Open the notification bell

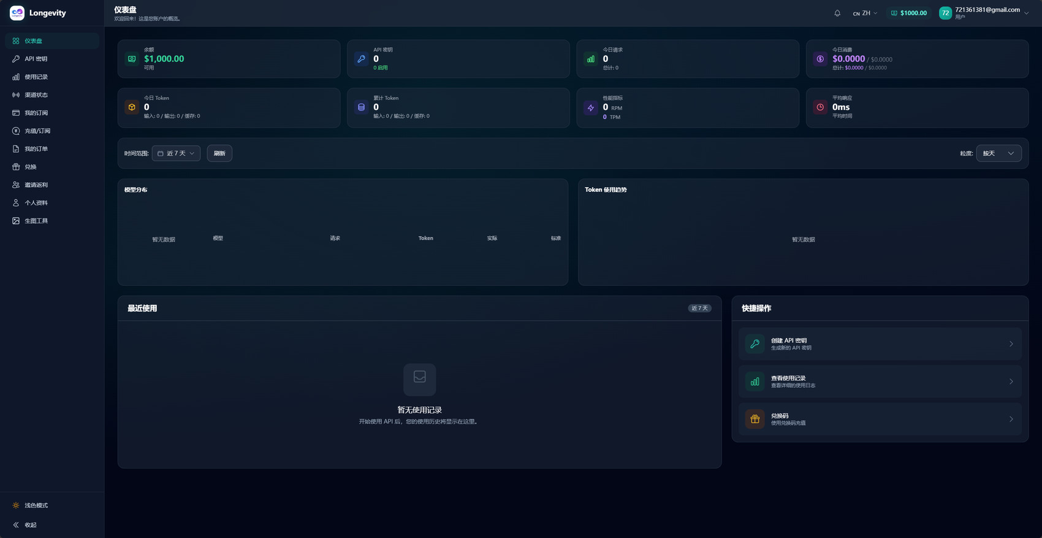tap(837, 13)
